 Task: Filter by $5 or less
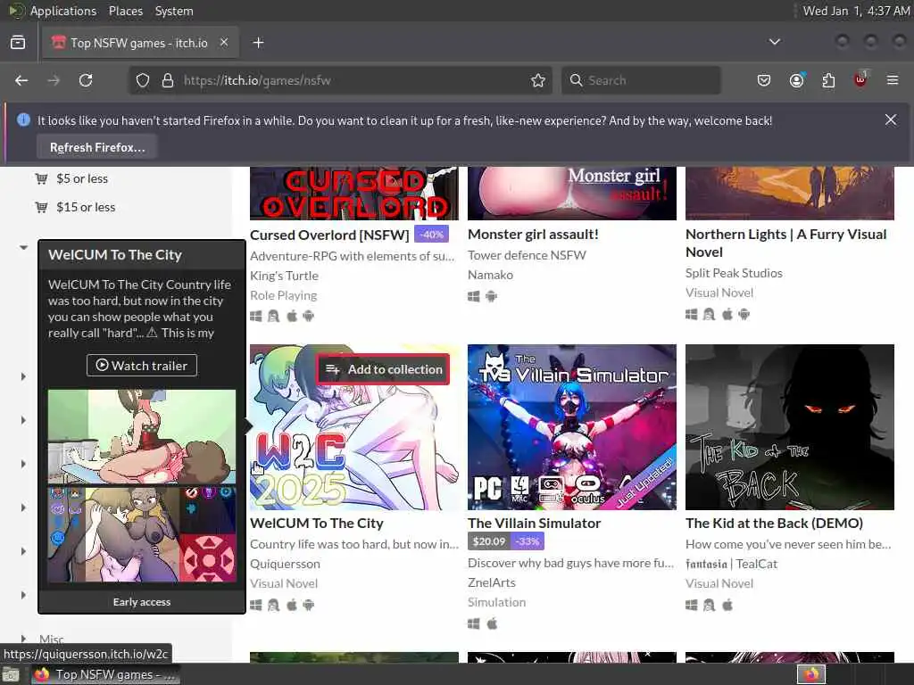[82, 178]
